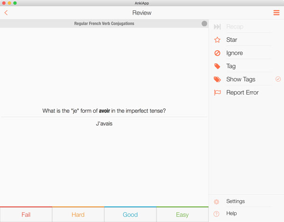Choose Ignore from the side menu
Viewport: 284px width, 222px height.
click(x=235, y=53)
